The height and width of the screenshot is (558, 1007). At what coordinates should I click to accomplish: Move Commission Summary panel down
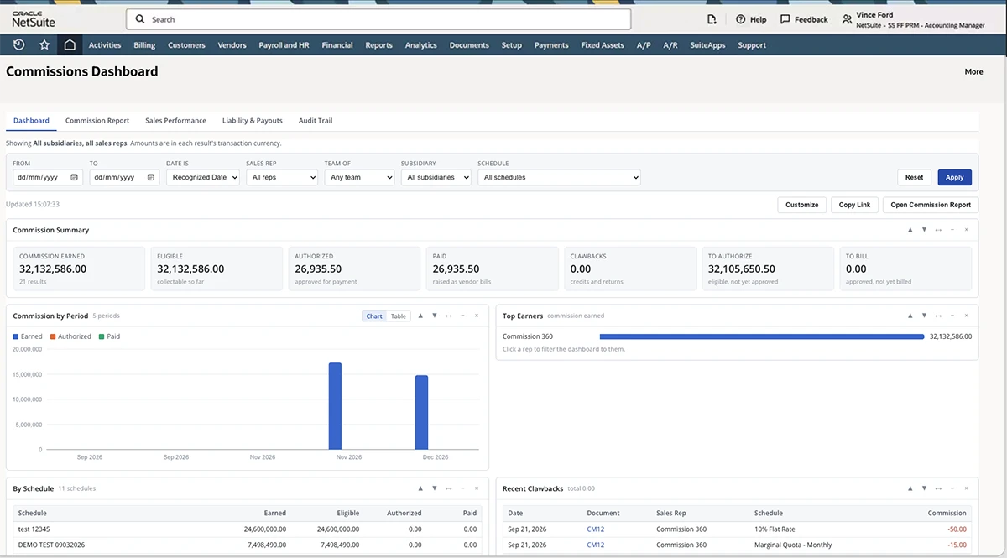click(924, 230)
